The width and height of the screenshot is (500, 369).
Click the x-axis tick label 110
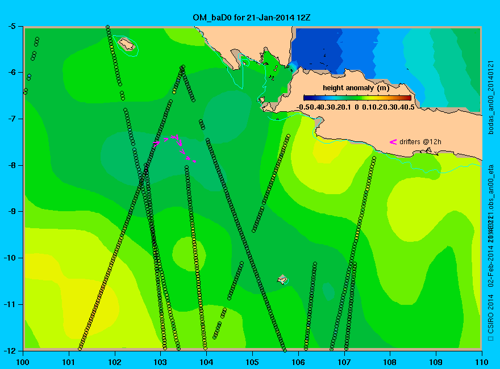pyautogui.click(x=482, y=362)
